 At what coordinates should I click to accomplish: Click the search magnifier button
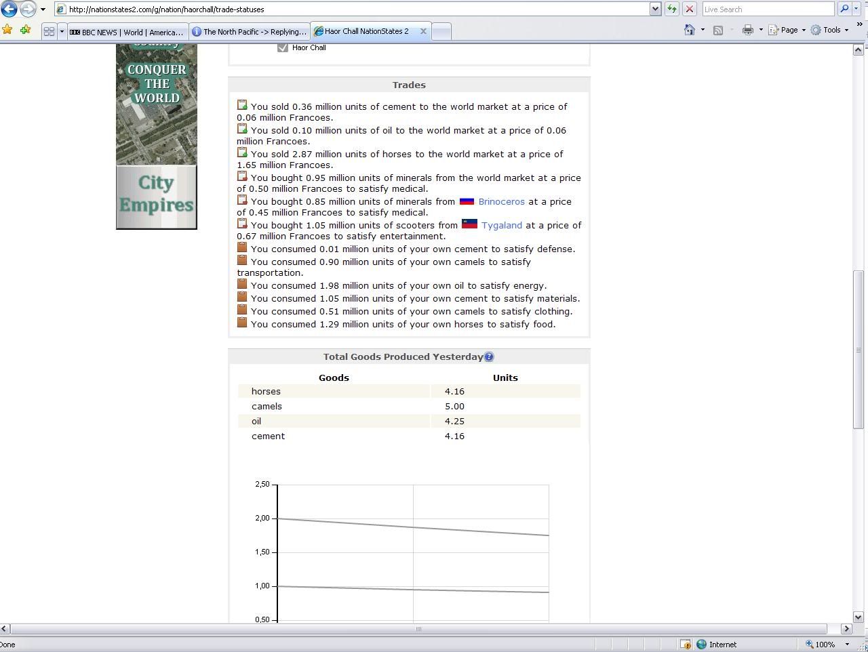click(x=844, y=9)
